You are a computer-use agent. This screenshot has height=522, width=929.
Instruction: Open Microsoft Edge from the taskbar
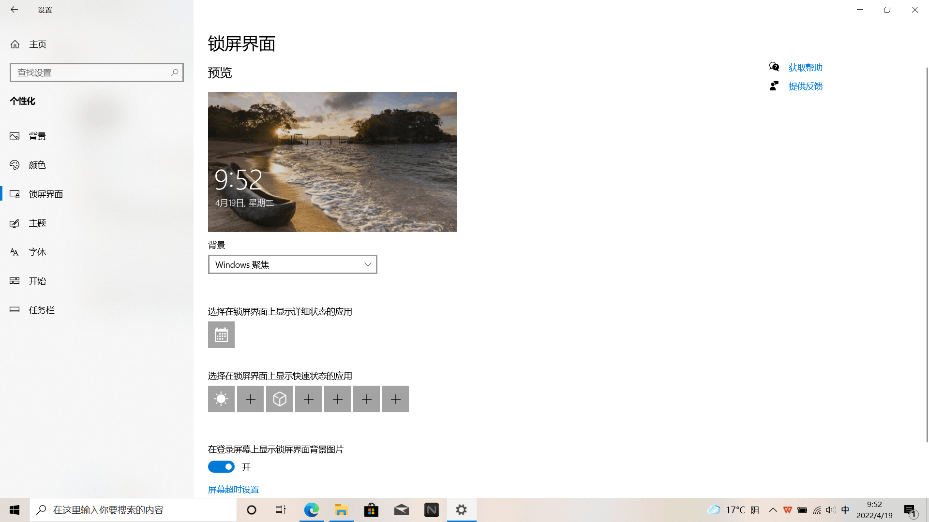click(x=311, y=510)
